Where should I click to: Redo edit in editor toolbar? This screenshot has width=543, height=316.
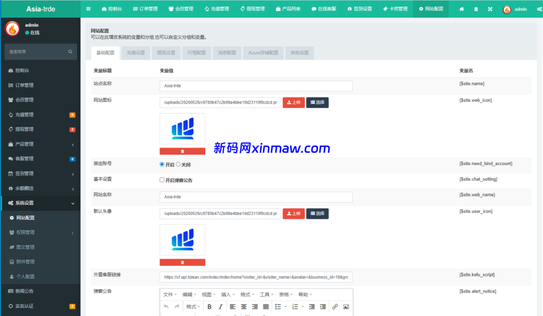coord(177,306)
